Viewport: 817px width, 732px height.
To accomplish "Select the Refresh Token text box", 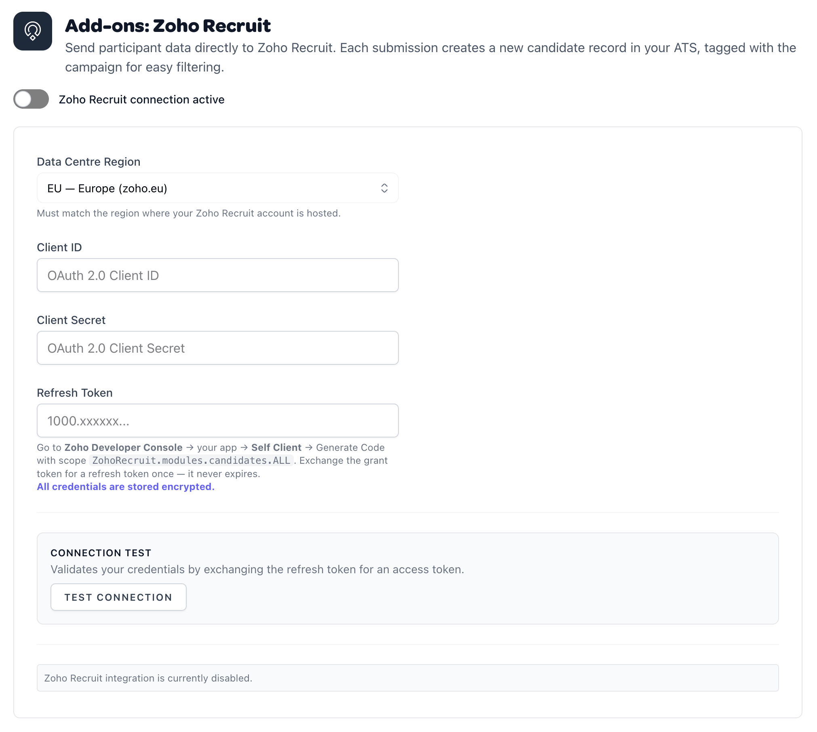I will tap(217, 421).
